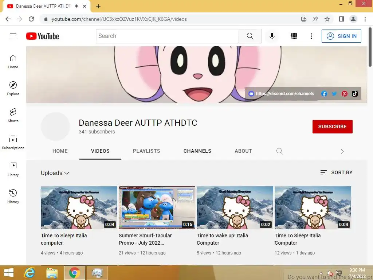Share this page using address bar icon
The width and height of the screenshot is (373, 280).
click(315, 19)
